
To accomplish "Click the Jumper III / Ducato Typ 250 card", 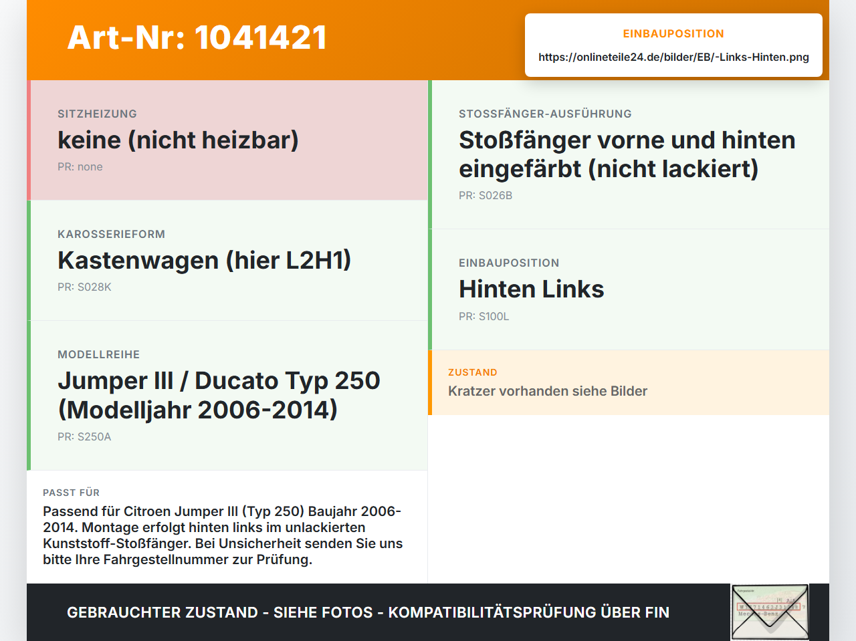I will pyautogui.click(x=227, y=396).
